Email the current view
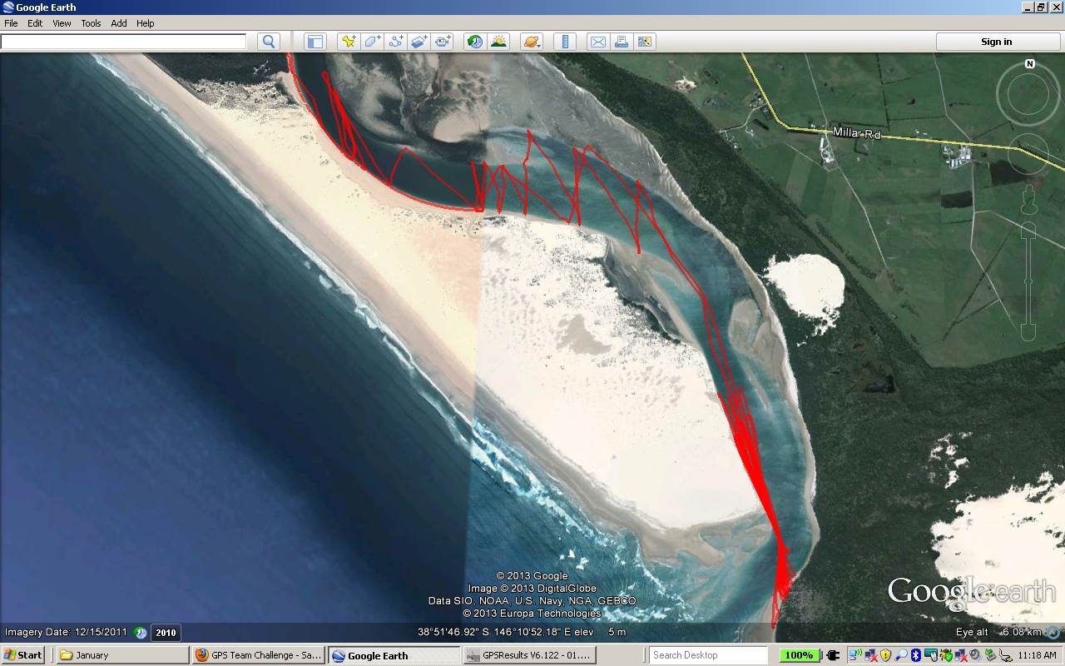 (597, 42)
